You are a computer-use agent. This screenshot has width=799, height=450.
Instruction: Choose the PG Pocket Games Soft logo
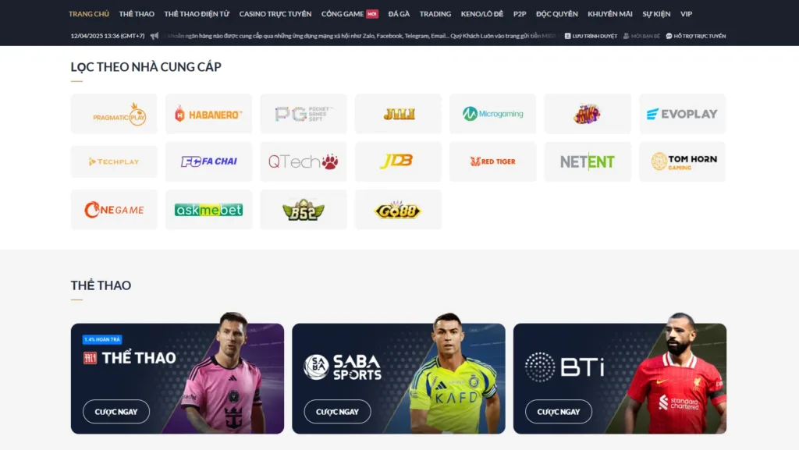pyautogui.click(x=304, y=114)
